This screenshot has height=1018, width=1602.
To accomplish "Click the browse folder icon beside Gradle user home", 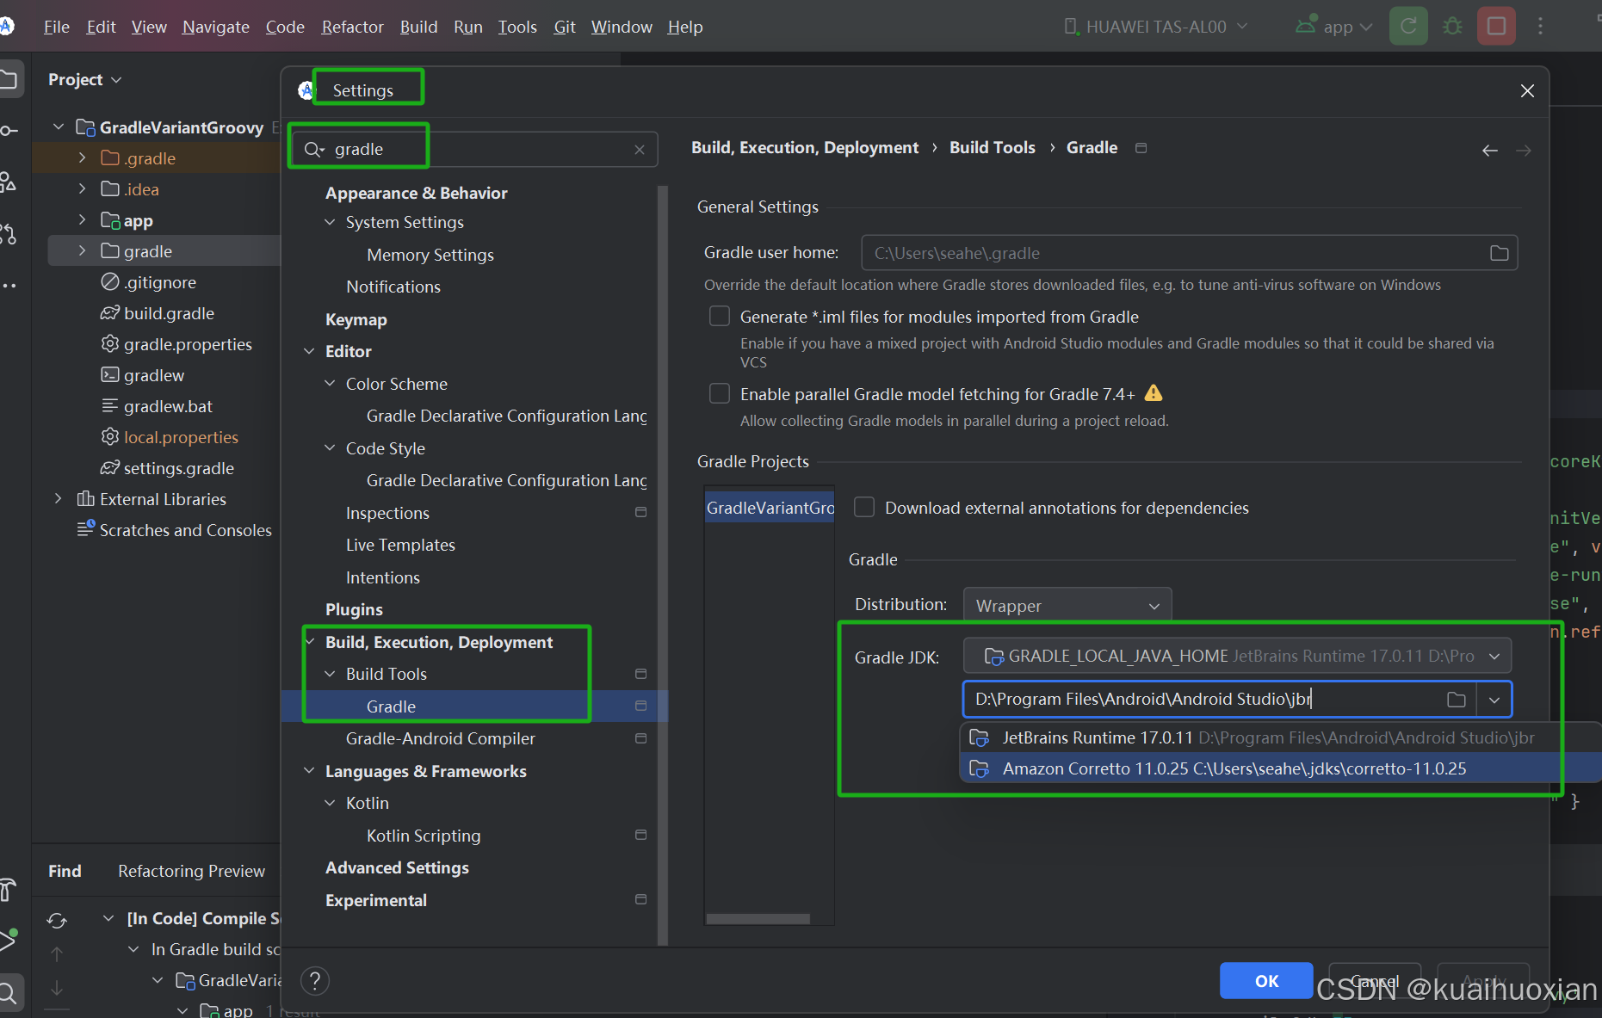I will pyautogui.click(x=1499, y=252).
